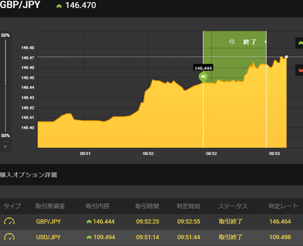Click trade time 09:52:25

[x=148, y=221]
